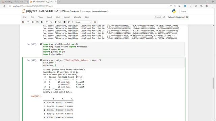
Task: Open the Cell menu
Action: point(58,17)
